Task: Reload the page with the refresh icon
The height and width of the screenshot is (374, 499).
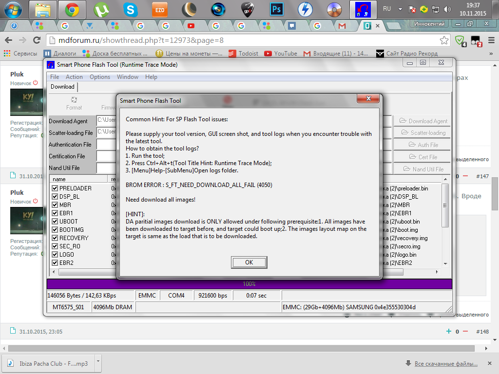Action: click(x=37, y=40)
